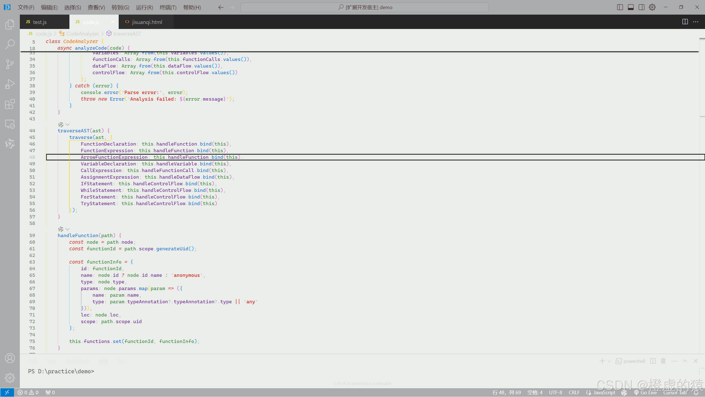The width and height of the screenshot is (705, 397).
Task: Open the Run and Debug view
Action: click(x=10, y=84)
